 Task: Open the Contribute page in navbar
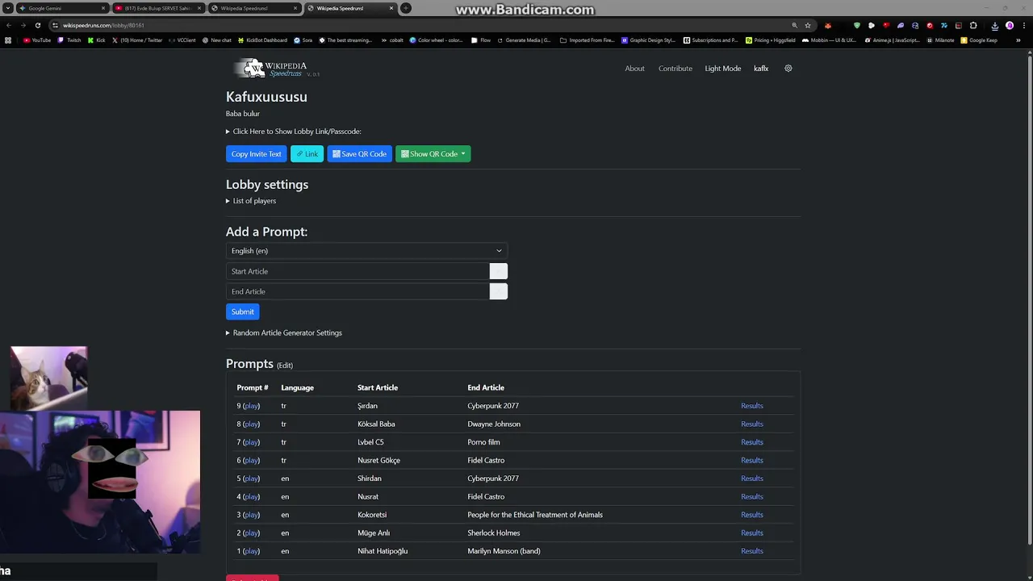click(x=675, y=69)
